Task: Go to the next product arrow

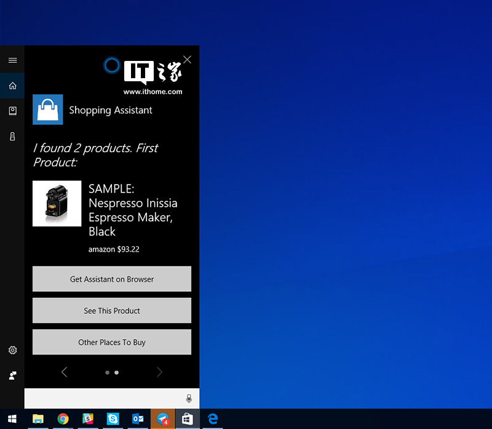Action: (x=159, y=372)
